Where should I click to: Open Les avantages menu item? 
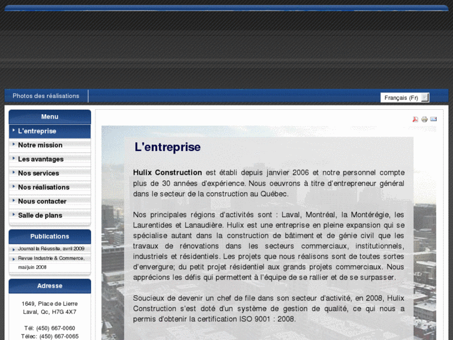coord(50,159)
